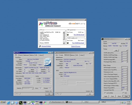Image resolution: width=132 pixels, height=105 pixels.
Task: Select Cache tab in CPU-Z mainboard window
Action: click(x=62, y=55)
